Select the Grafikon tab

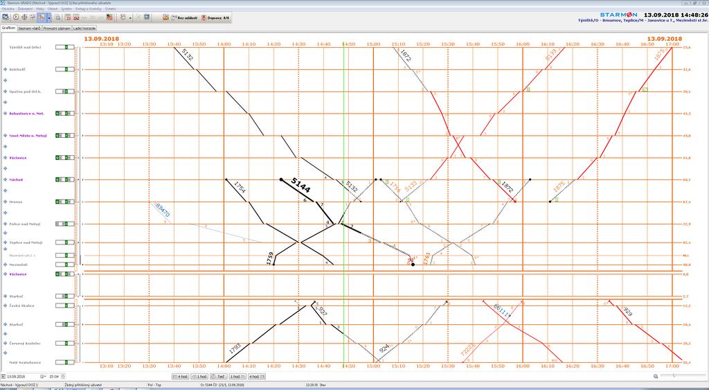coord(8,28)
